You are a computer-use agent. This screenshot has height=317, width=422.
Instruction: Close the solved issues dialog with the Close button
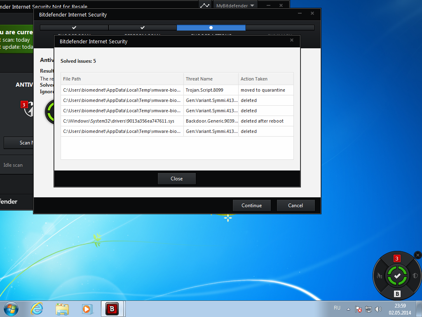pos(176,179)
